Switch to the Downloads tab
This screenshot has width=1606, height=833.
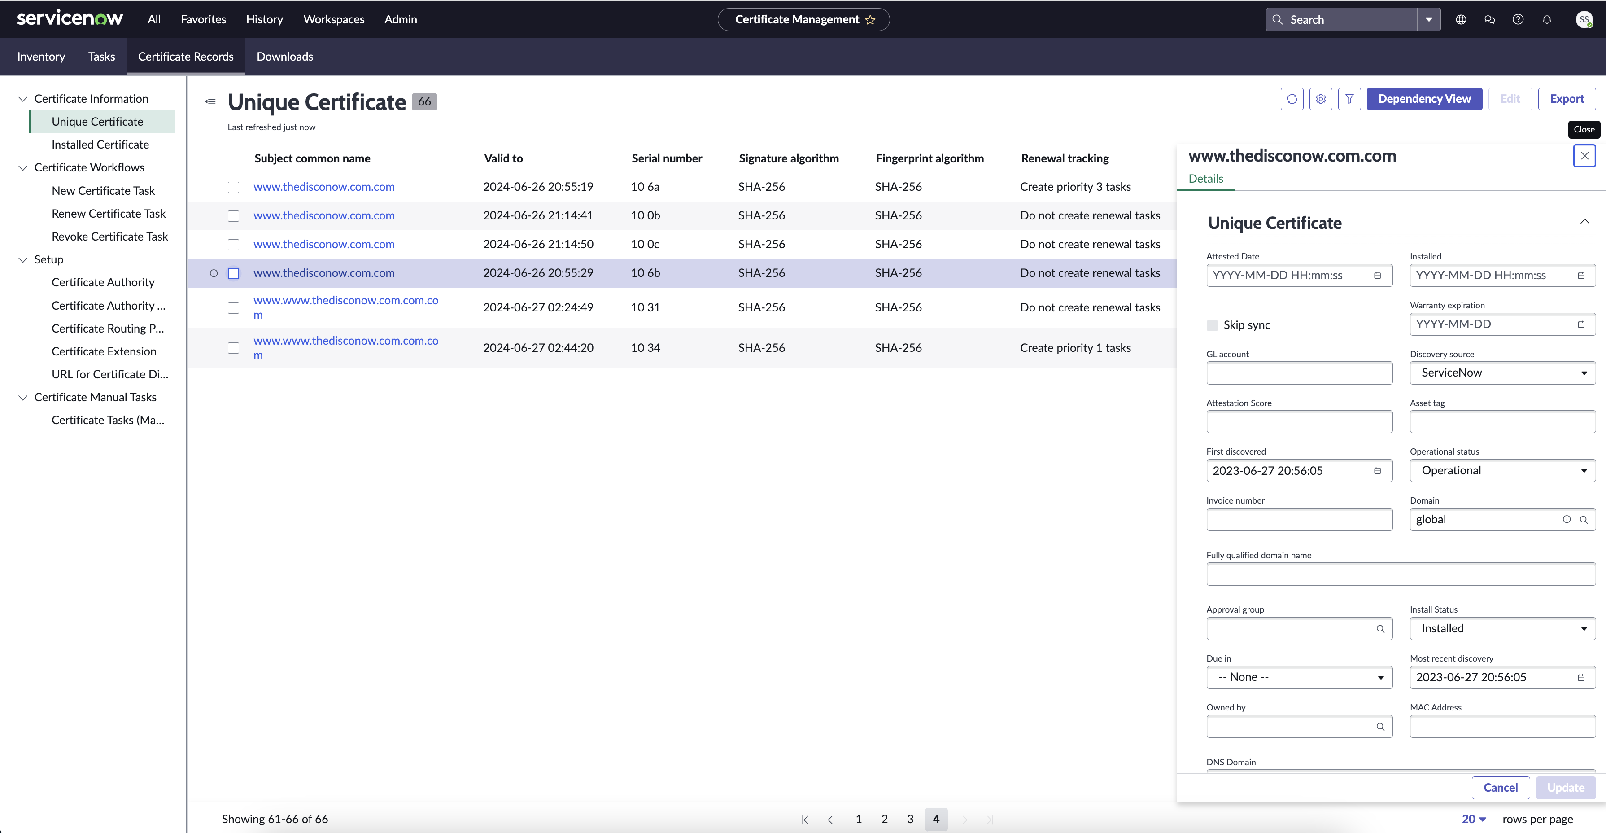[x=285, y=57]
